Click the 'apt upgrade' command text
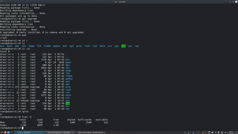The height and width of the screenshot is (134, 238). point(29,19)
